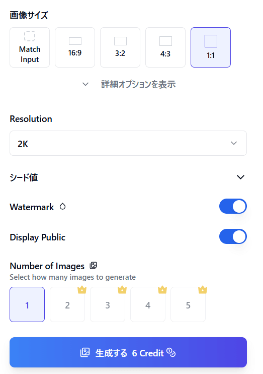Turn off the Watermark toggle
This screenshot has height=374, width=263.
(233, 206)
